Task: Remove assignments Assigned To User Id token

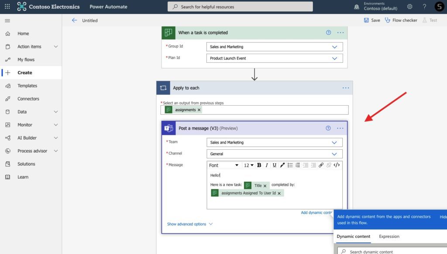Action: (279, 193)
